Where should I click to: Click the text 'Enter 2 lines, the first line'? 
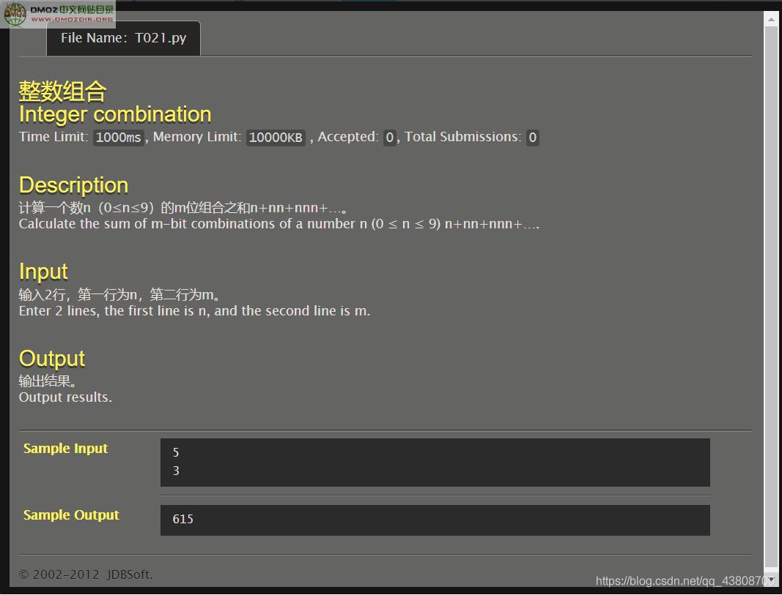[x=194, y=311]
